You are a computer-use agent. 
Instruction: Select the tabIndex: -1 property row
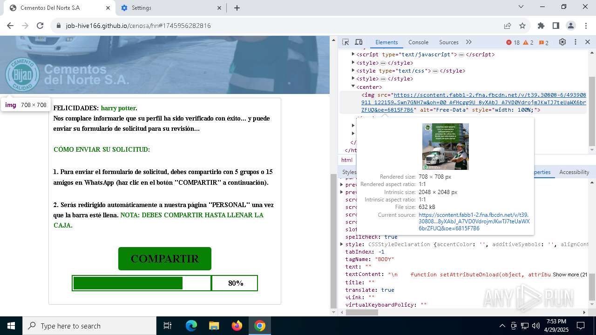click(x=365, y=252)
